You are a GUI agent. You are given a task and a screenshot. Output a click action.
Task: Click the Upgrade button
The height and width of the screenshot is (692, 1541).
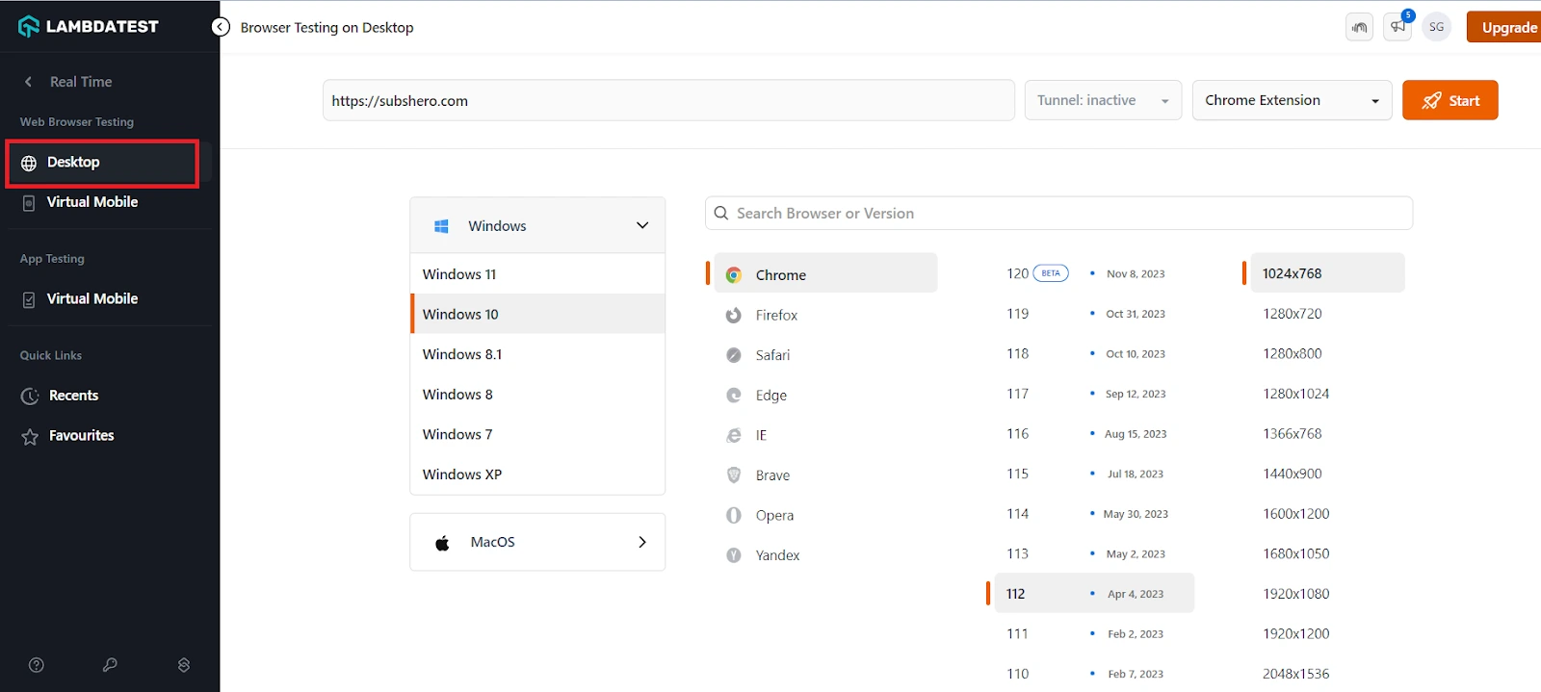click(x=1507, y=27)
